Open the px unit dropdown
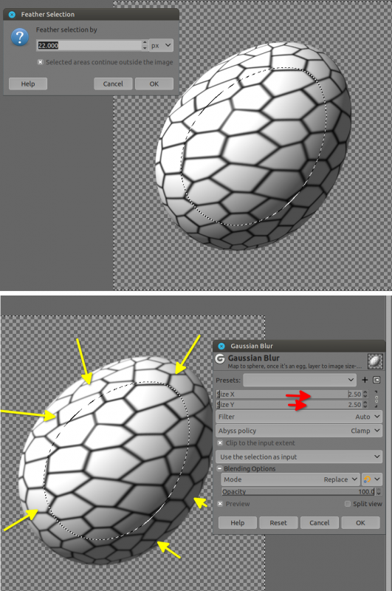Viewport: 392px width, 591px height. 161,45
